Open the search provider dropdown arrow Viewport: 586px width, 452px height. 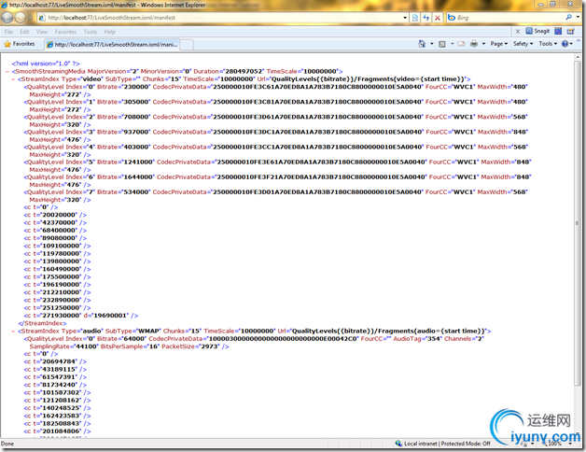click(579, 17)
